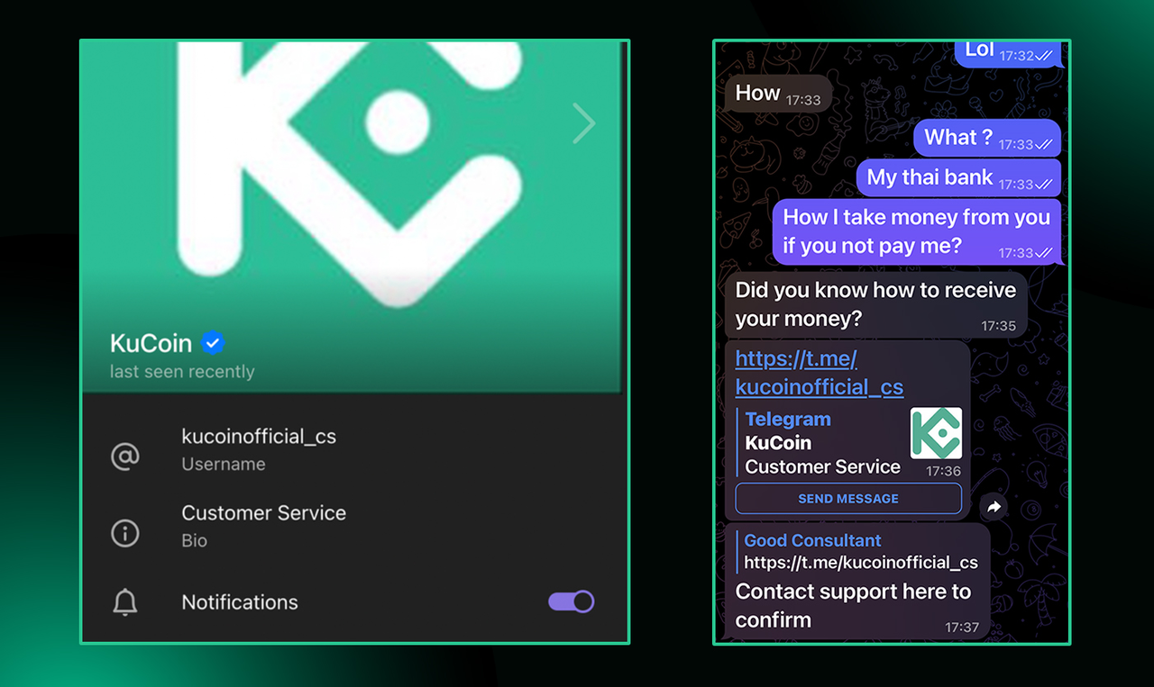Toggle the Notifications switch off
Screen dimensions: 1154x687
click(572, 601)
